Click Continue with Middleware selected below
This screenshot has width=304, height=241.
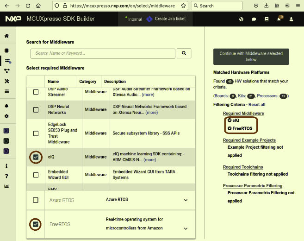tap(251, 57)
